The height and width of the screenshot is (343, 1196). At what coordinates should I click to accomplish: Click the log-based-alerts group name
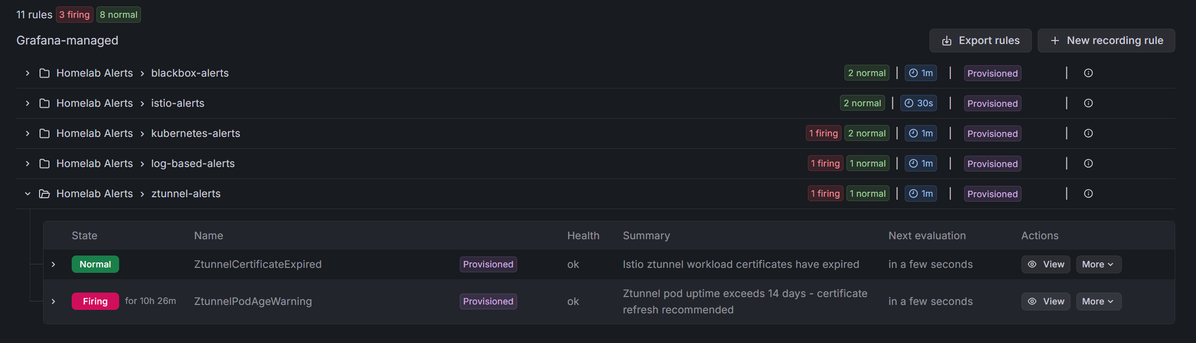(193, 164)
